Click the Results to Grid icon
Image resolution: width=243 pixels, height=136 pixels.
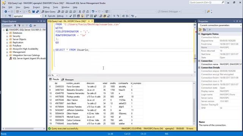pos(105,16)
